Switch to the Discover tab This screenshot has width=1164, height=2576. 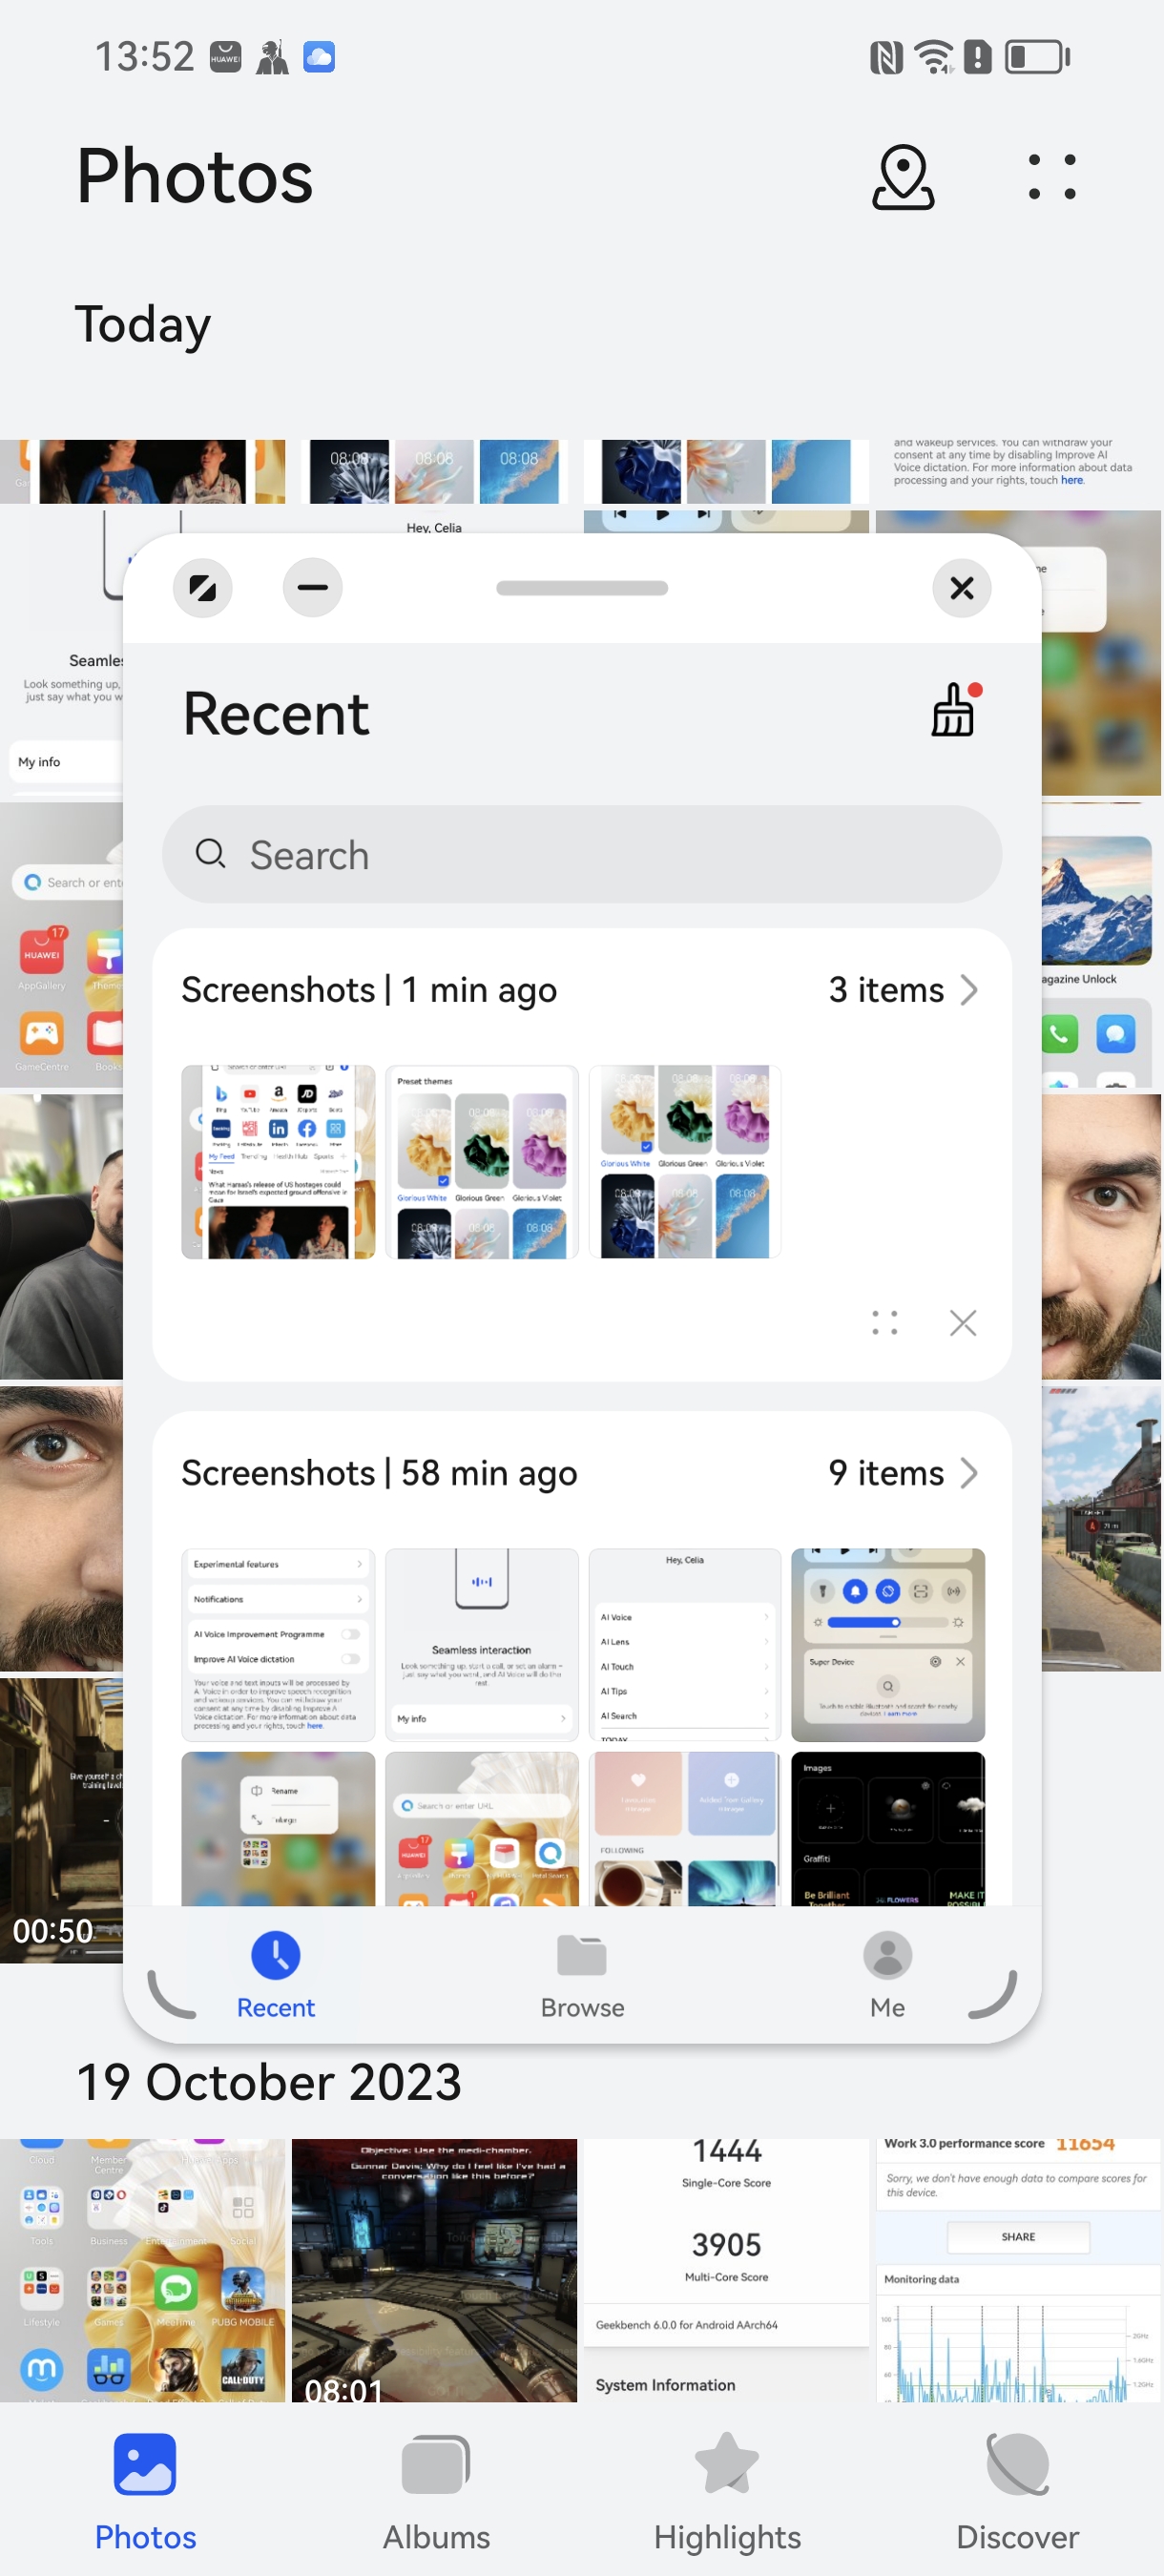(x=1017, y=2491)
